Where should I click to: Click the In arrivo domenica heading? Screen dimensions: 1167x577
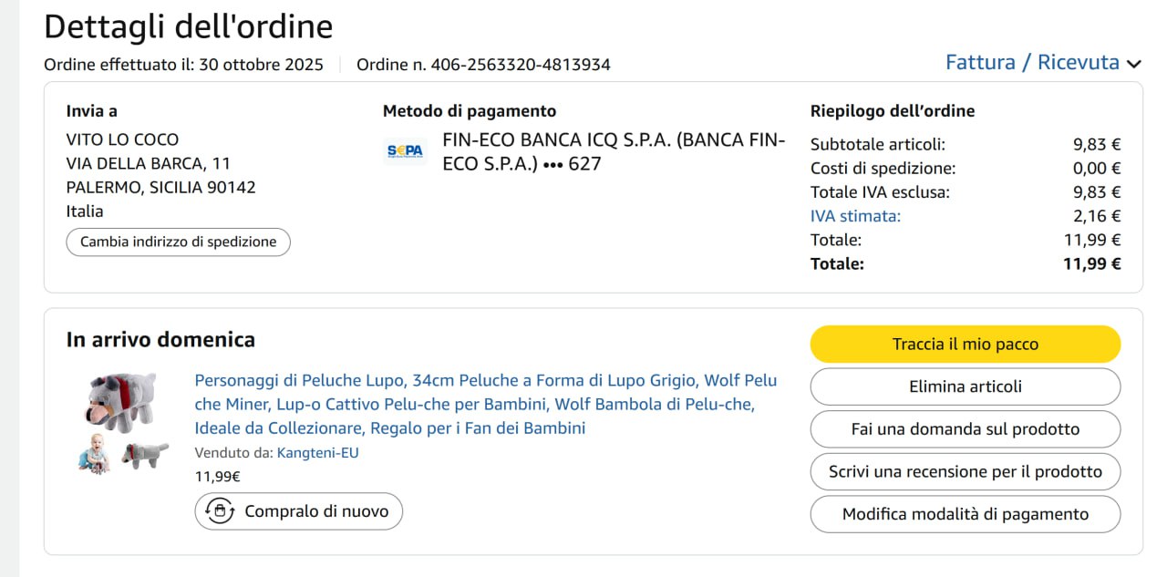(160, 340)
